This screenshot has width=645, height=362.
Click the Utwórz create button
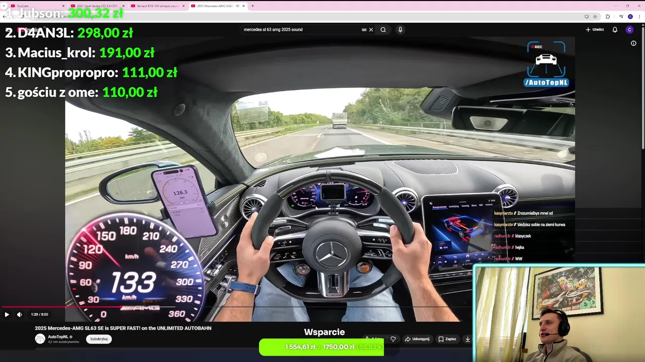click(x=595, y=30)
